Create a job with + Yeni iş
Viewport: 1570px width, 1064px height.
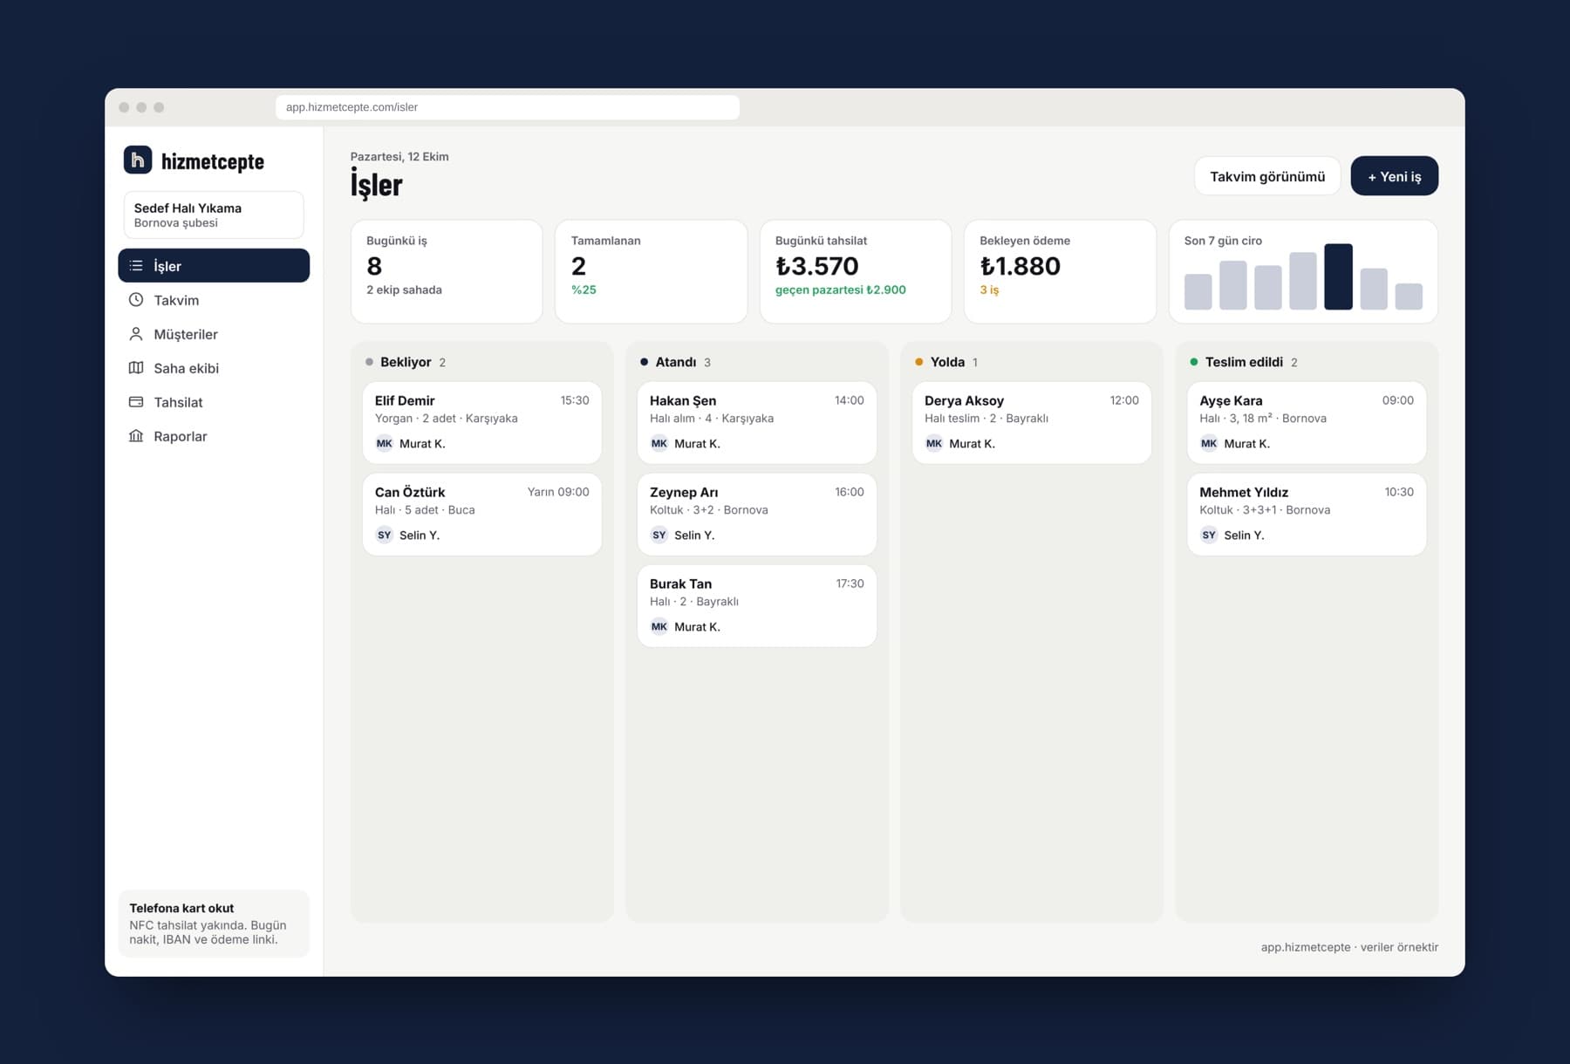coord(1394,176)
